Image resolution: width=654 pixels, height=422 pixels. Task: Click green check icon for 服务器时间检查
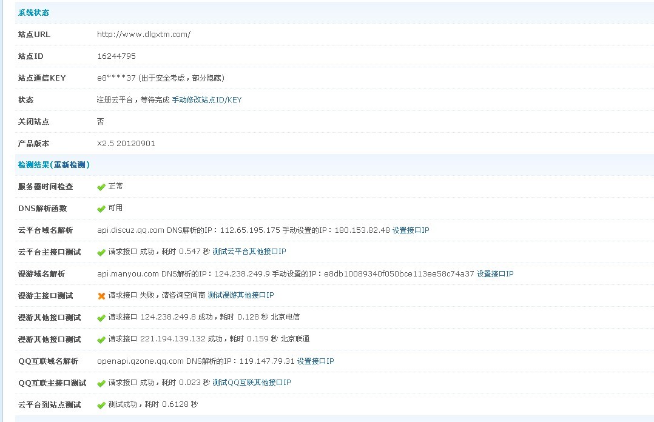tap(101, 187)
